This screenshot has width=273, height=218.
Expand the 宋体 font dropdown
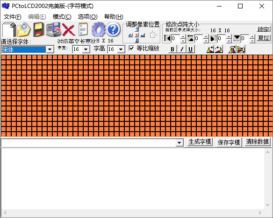pos(50,49)
